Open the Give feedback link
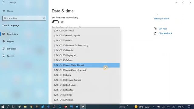Viewport: 194px width, 109px height. click(165, 33)
